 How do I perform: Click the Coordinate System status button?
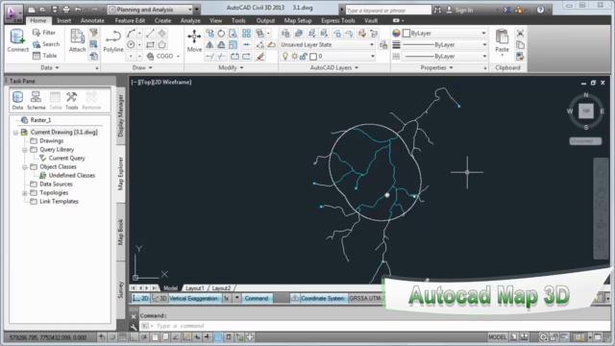[324, 299]
